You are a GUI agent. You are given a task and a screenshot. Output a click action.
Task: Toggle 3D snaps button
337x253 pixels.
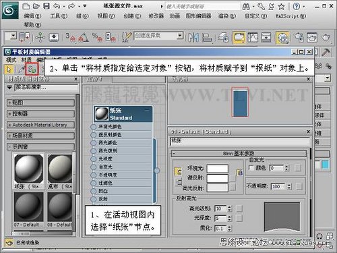[70, 37]
